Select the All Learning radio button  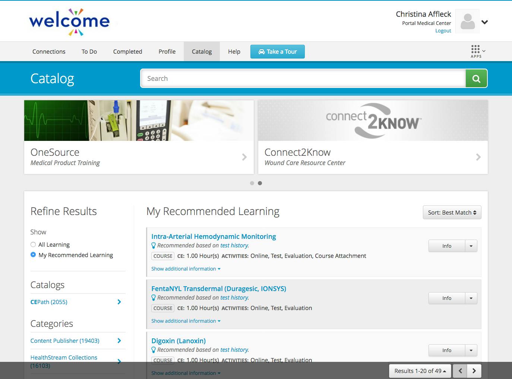tap(33, 244)
